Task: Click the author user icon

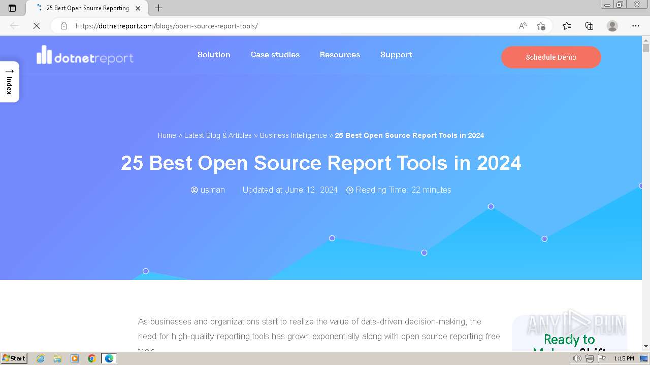Action: pos(194,190)
